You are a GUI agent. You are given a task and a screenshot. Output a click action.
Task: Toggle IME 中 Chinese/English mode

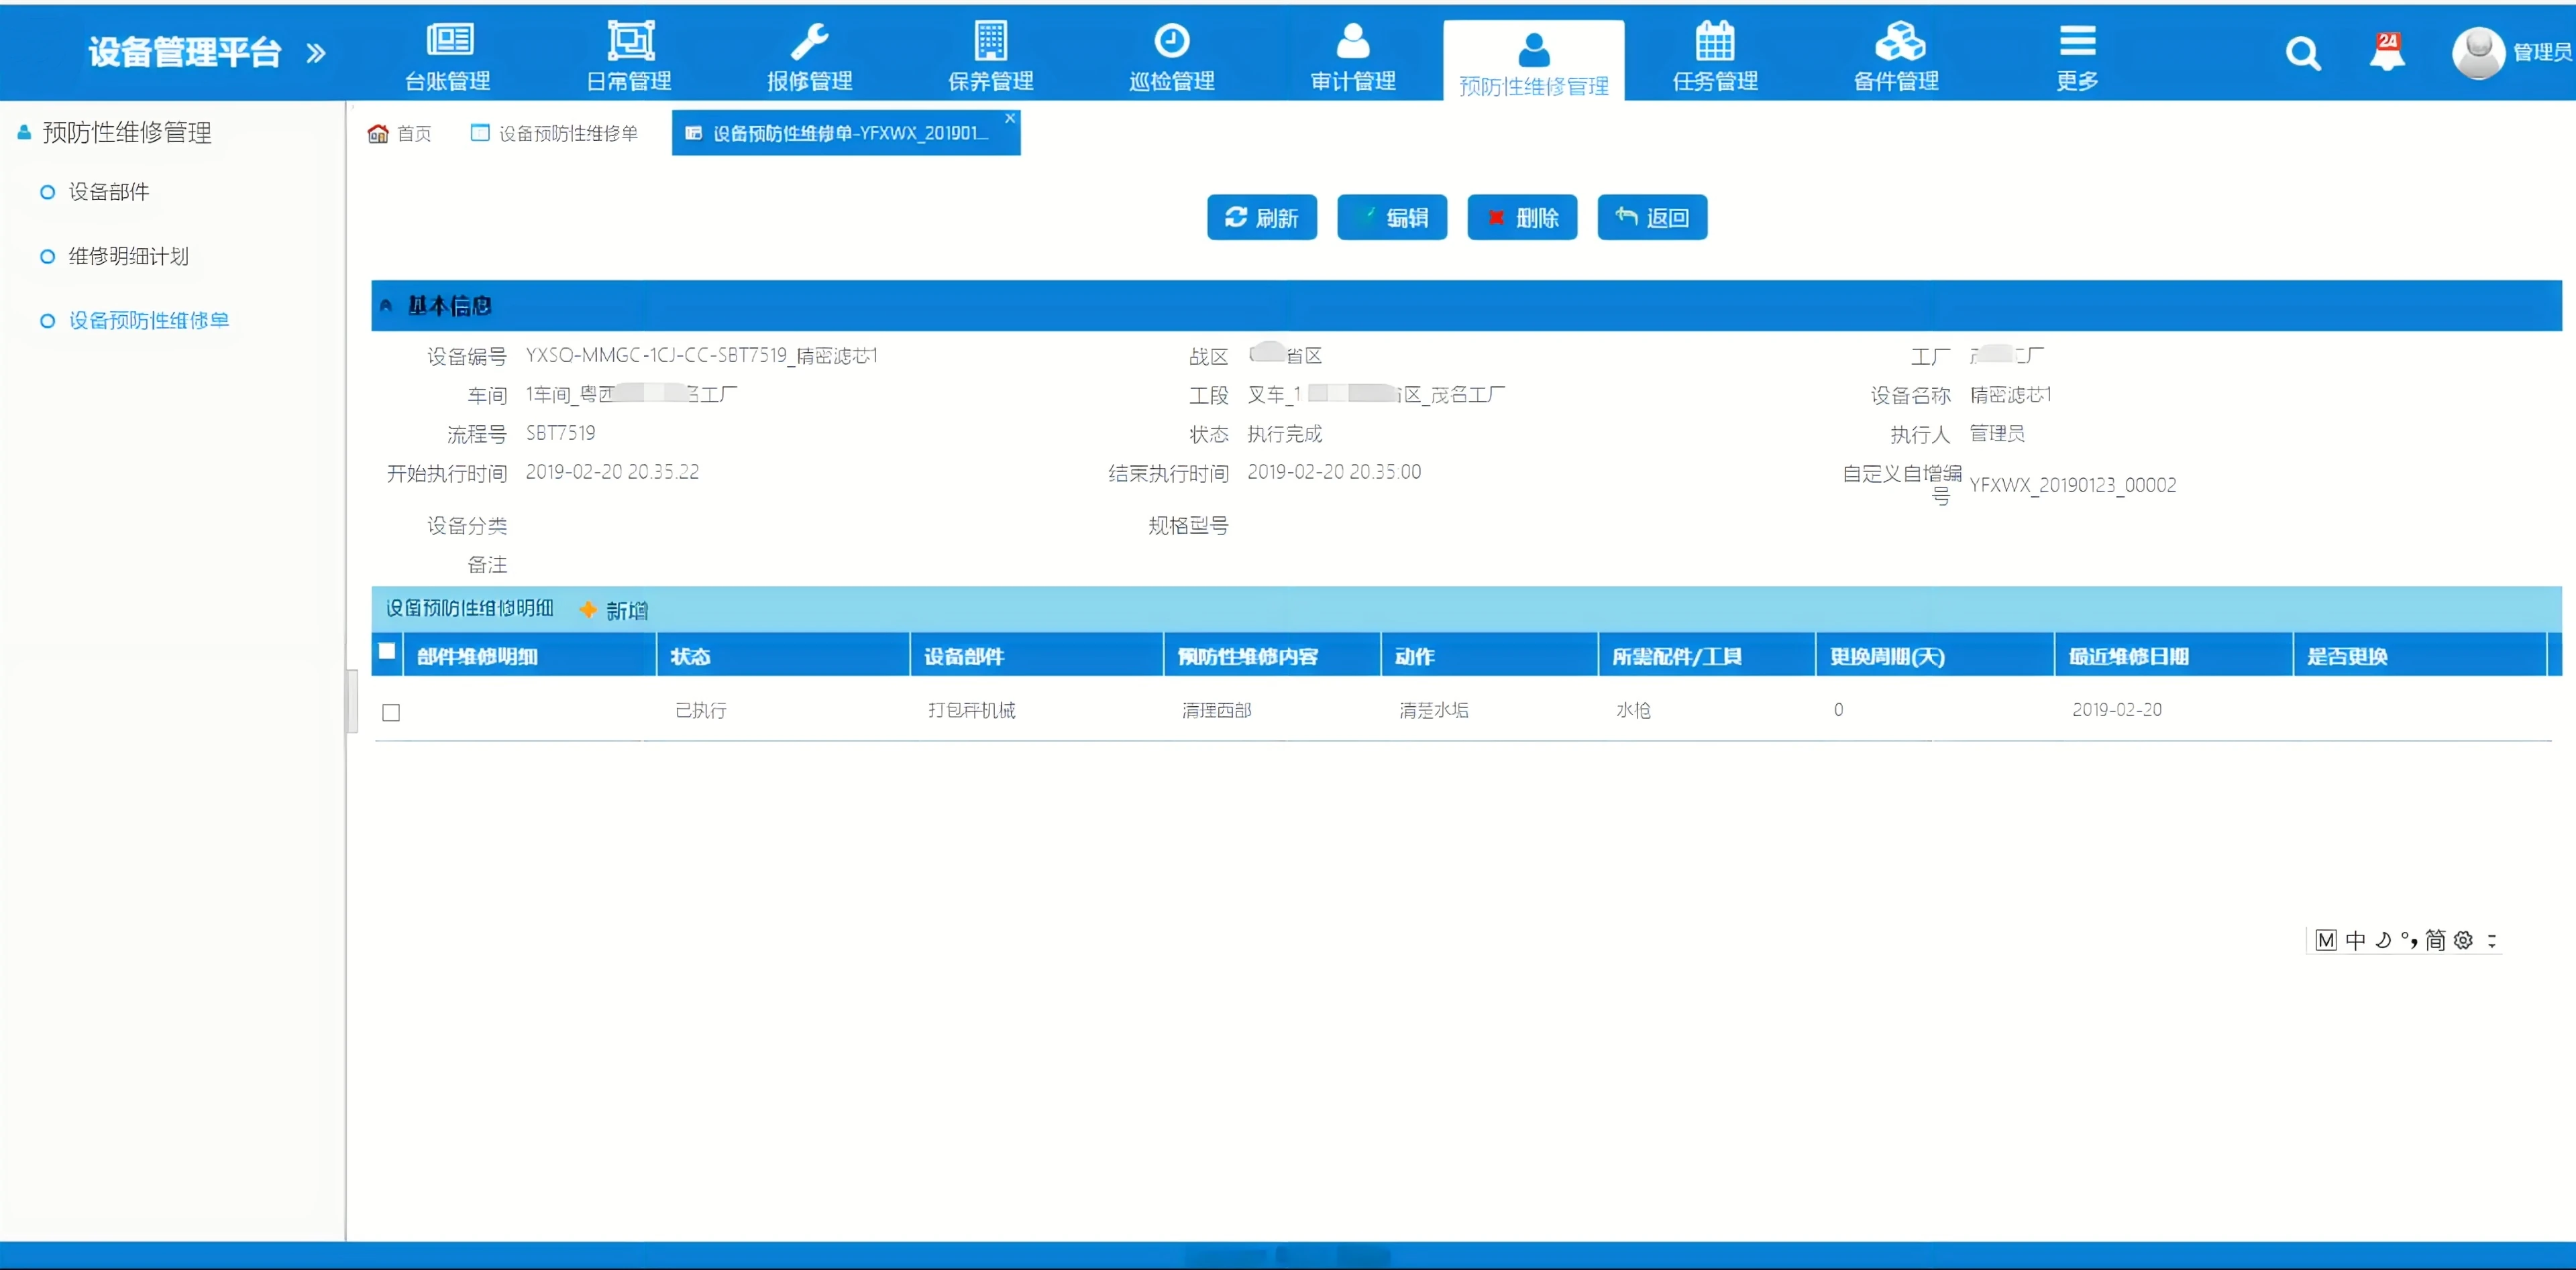[2355, 940]
